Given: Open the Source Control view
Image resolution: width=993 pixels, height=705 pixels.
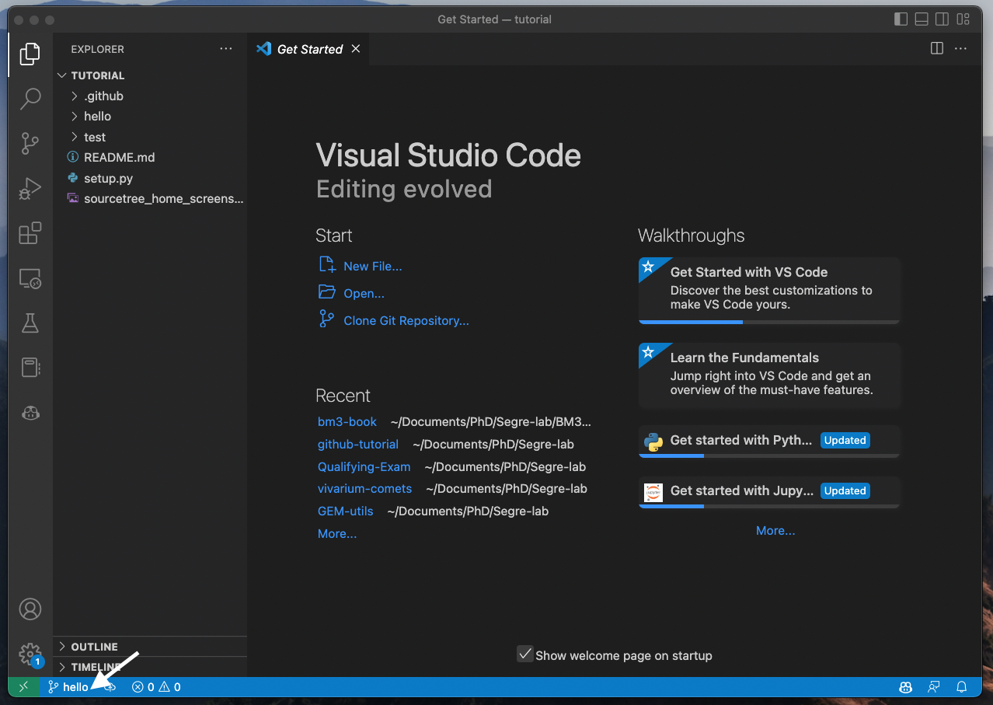Looking at the screenshot, I should [x=30, y=144].
